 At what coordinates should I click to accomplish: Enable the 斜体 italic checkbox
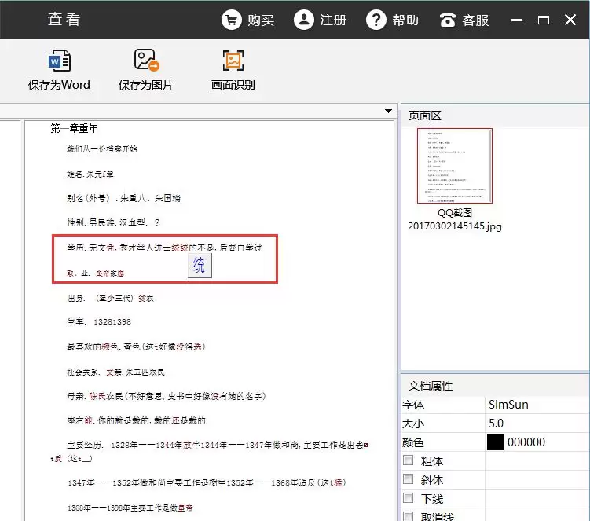pos(409,479)
